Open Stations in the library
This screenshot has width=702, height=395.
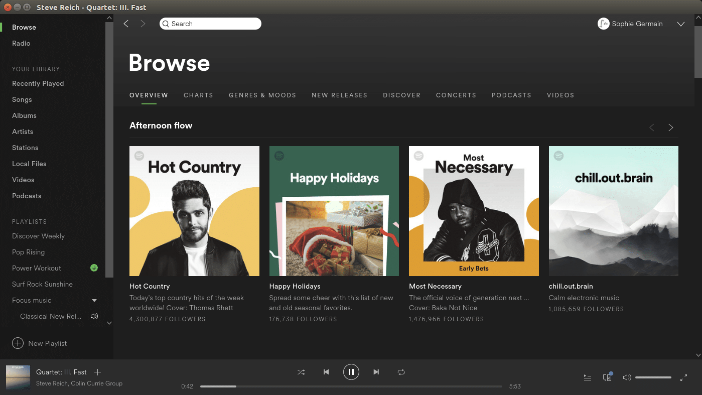tap(25, 148)
